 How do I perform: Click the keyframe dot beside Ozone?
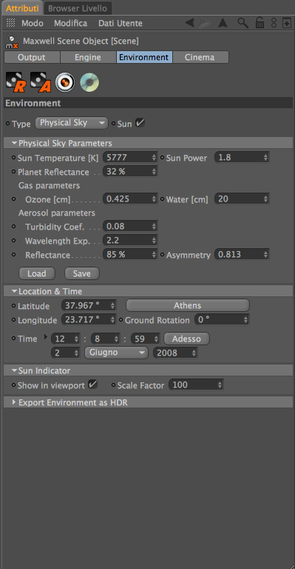pos(14,199)
